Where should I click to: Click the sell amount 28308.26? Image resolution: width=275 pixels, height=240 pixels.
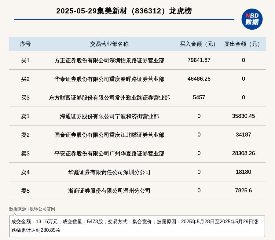(x=244, y=153)
